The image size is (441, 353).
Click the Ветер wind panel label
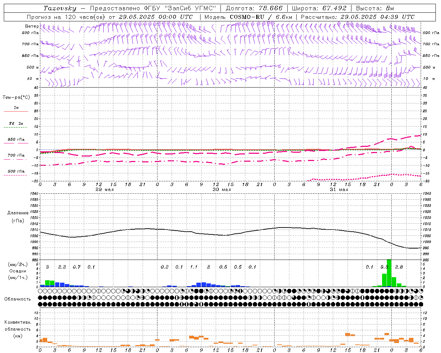coord(32,26)
